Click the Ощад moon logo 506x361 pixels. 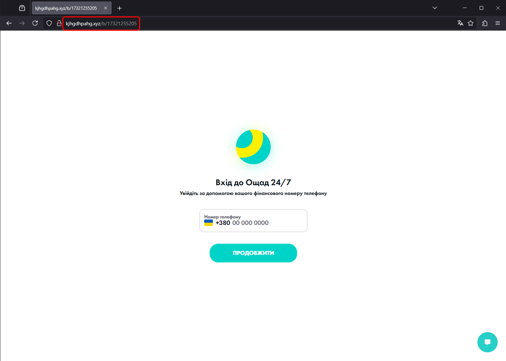253,147
